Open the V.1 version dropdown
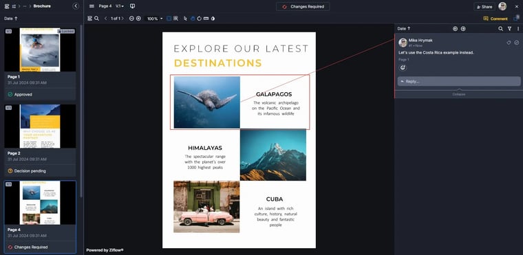The width and height of the screenshot is (523, 255). click(120, 6)
